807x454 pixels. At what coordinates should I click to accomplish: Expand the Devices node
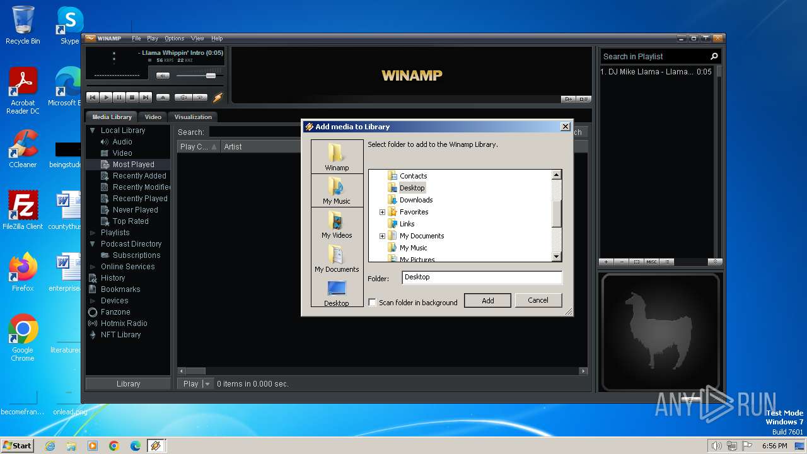pos(93,301)
